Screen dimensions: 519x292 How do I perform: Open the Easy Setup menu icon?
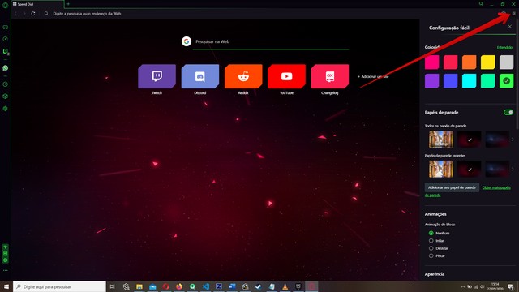tap(513, 14)
